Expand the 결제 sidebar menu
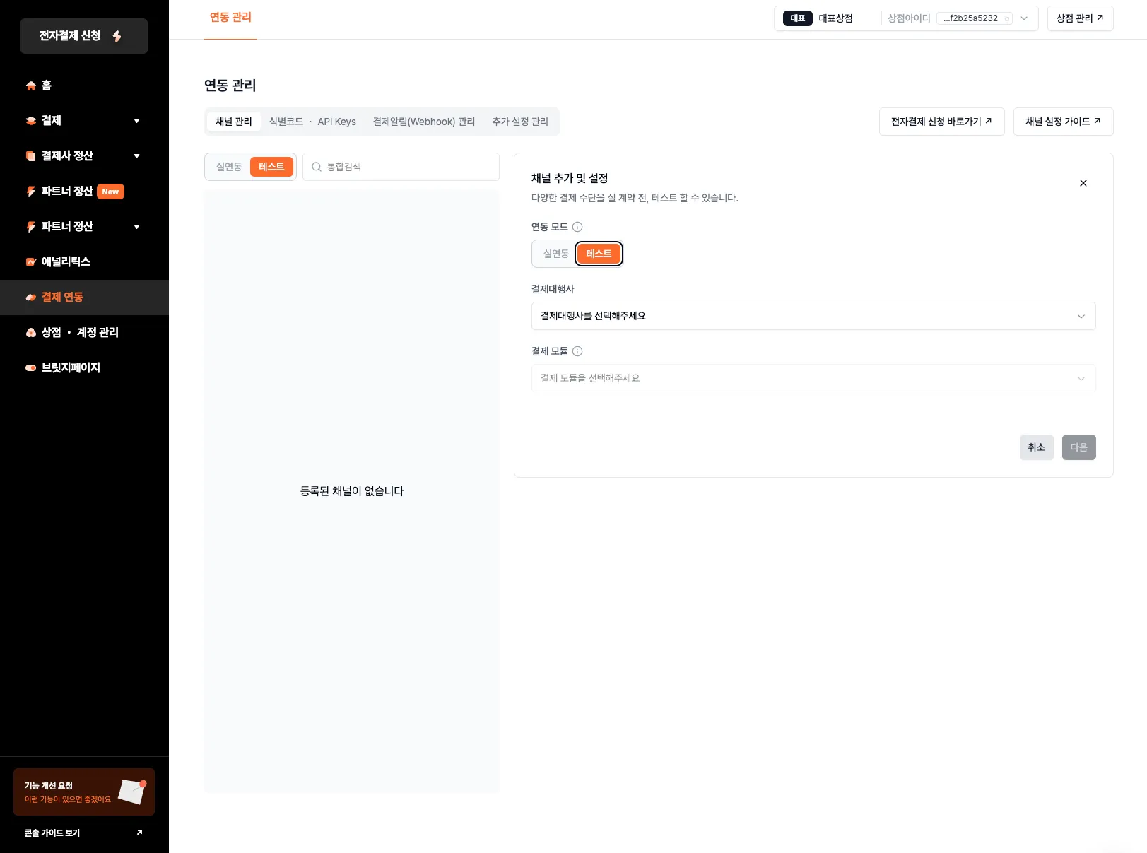Screen dimensions: 1147x853 (x=136, y=121)
